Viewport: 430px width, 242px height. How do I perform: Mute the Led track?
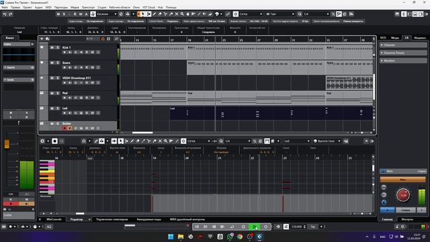[x=52, y=108]
